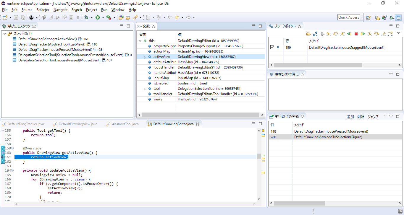The image size is (404, 215).
Task: Click the code editor vertical scrollbar thumb
Action: (x=259, y=156)
